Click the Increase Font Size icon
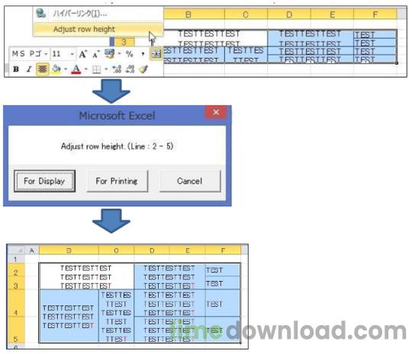Screen dimensions: 412x354 point(83,54)
